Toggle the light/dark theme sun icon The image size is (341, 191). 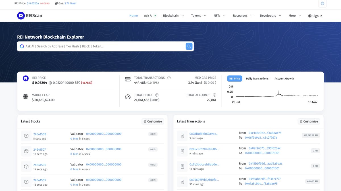click(322, 3)
